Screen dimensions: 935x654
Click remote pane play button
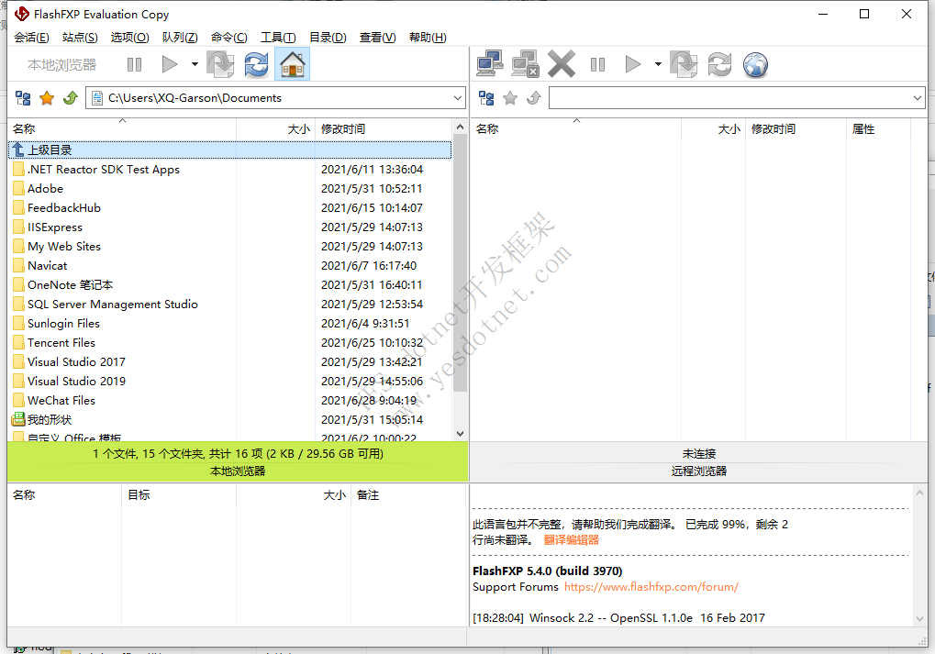pos(633,64)
